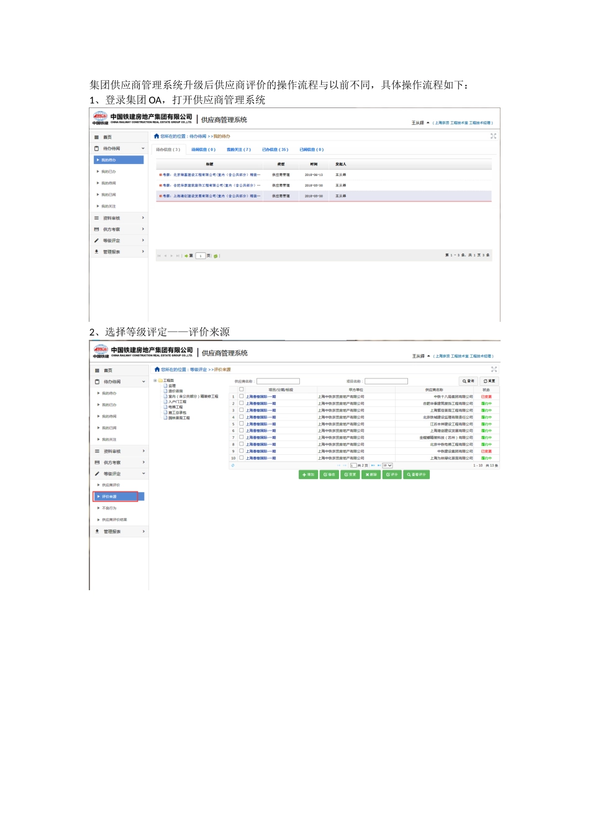Open 待阅信息 (0) tab
This screenshot has height=835, width=590.
click(x=204, y=150)
